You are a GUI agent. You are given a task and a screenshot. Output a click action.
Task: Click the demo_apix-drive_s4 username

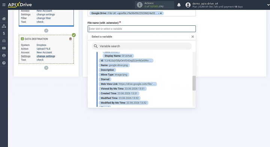pyautogui.click(x=205, y=3)
